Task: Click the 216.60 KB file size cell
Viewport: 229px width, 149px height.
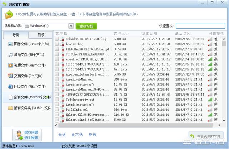Action: (x=121, y=115)
